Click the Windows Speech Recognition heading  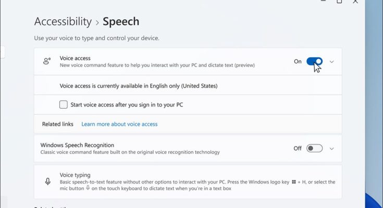pyautogui.click(x=77, y=145)
